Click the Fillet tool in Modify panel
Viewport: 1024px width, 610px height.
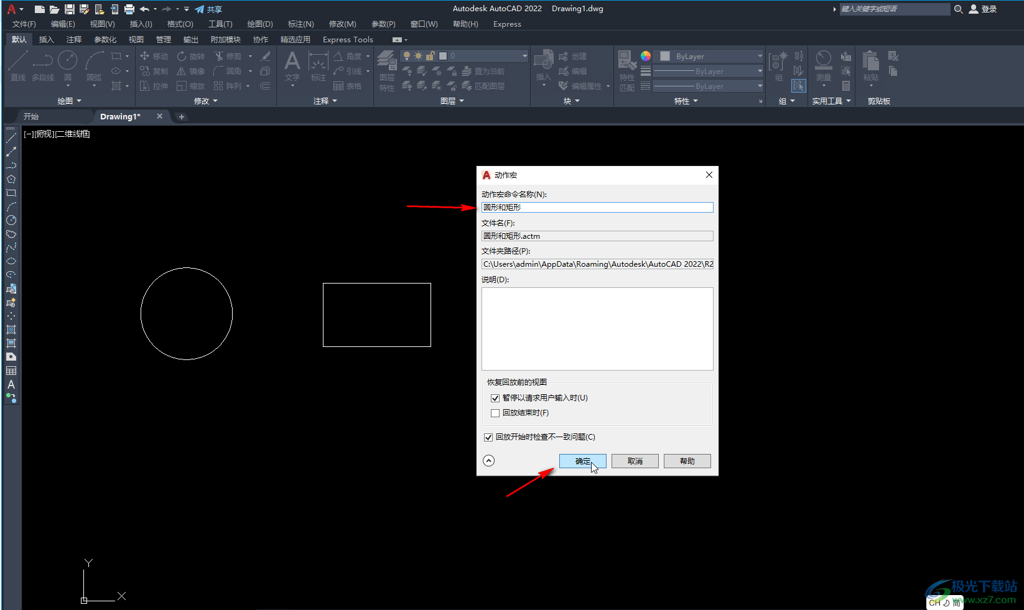(x=228, y=71)
